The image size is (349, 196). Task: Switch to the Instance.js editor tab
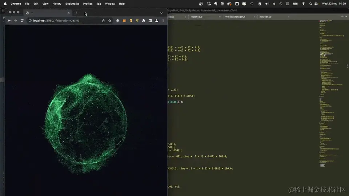(x=205, y=17)
